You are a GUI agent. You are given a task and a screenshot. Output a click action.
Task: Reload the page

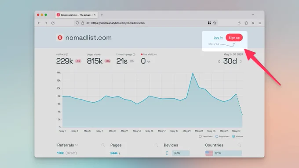tap(53, 23)
